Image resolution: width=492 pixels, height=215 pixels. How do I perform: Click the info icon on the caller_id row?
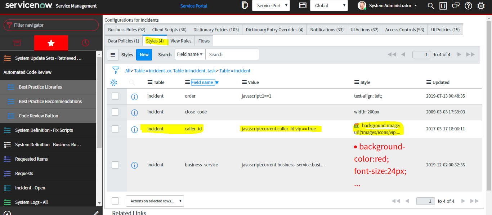[x=134, y=129]
